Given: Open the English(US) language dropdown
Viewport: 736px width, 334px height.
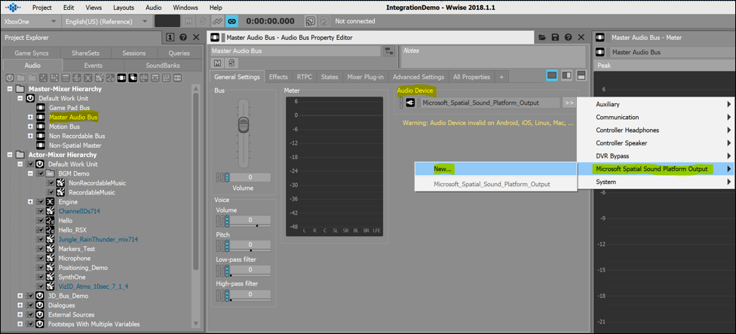Looking at the screenshot, I should tap(107, 22).
